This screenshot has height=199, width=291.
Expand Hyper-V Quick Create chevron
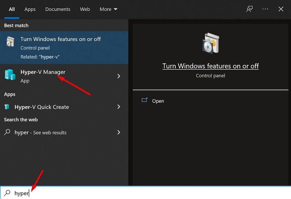pyautogui.click(x=119, y=107)
